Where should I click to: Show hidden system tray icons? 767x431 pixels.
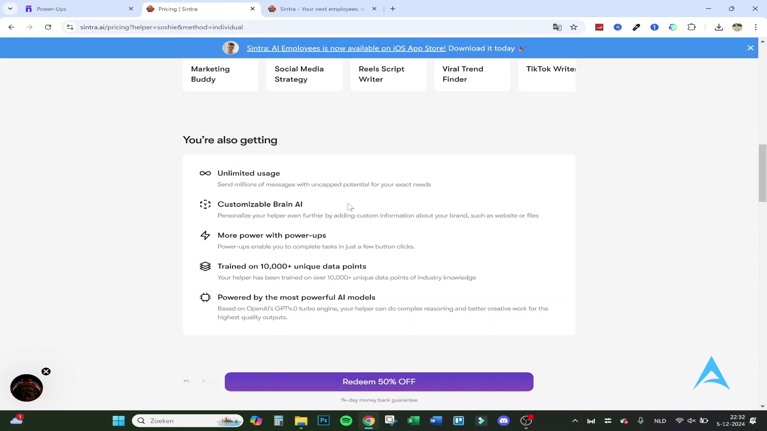pos(575,421)
